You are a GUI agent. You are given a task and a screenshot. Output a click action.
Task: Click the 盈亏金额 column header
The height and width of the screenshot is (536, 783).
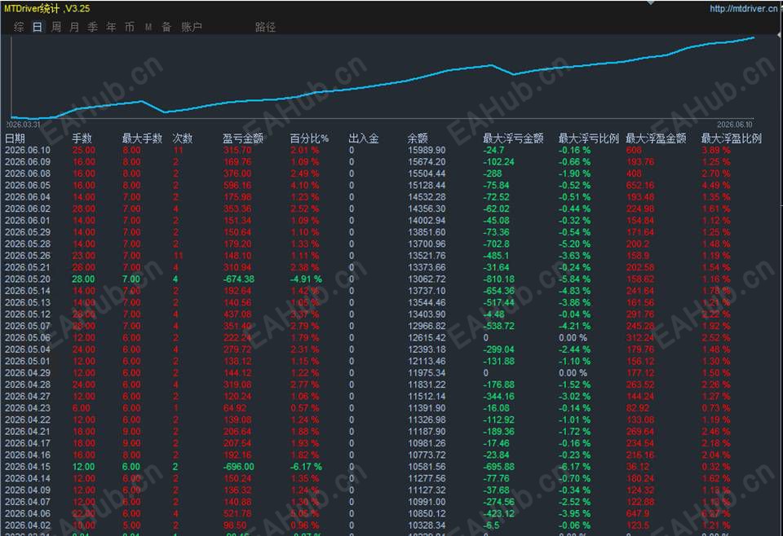(243, 138)
